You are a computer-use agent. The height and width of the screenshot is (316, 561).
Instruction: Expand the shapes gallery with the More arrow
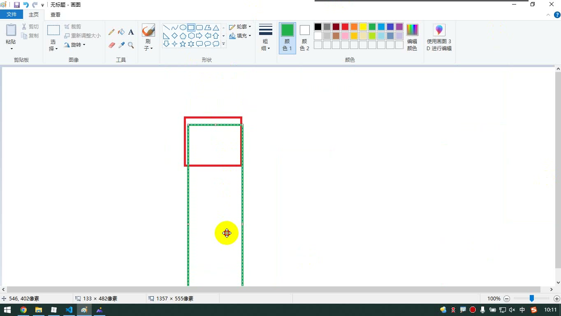tap(224, 44)
